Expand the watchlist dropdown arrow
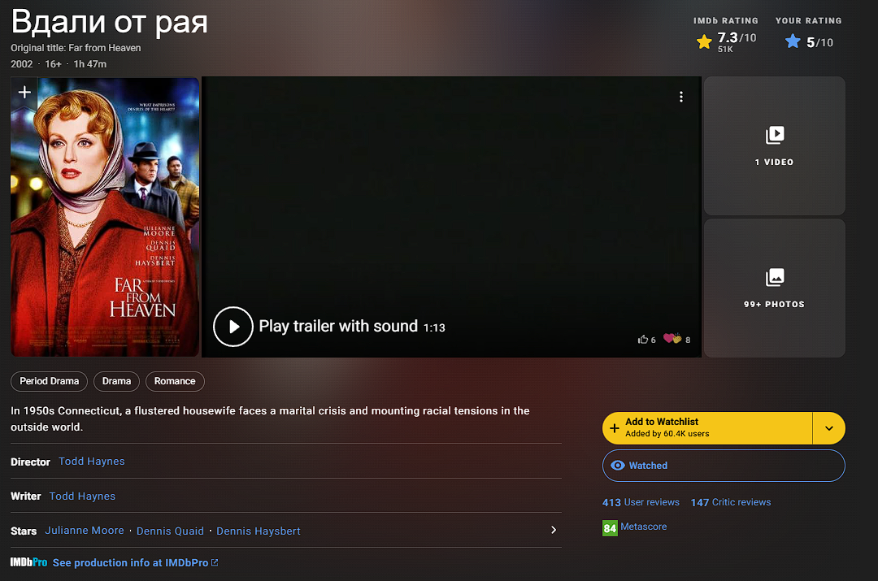The height and width of the screenshot is (581, 878). [829, 428]
